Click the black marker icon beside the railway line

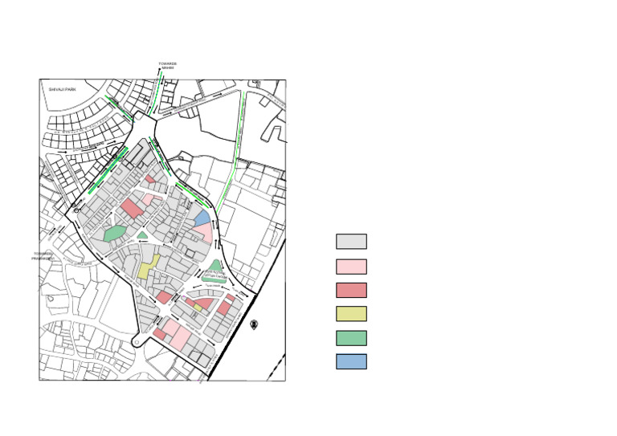(x=254, y=324)
